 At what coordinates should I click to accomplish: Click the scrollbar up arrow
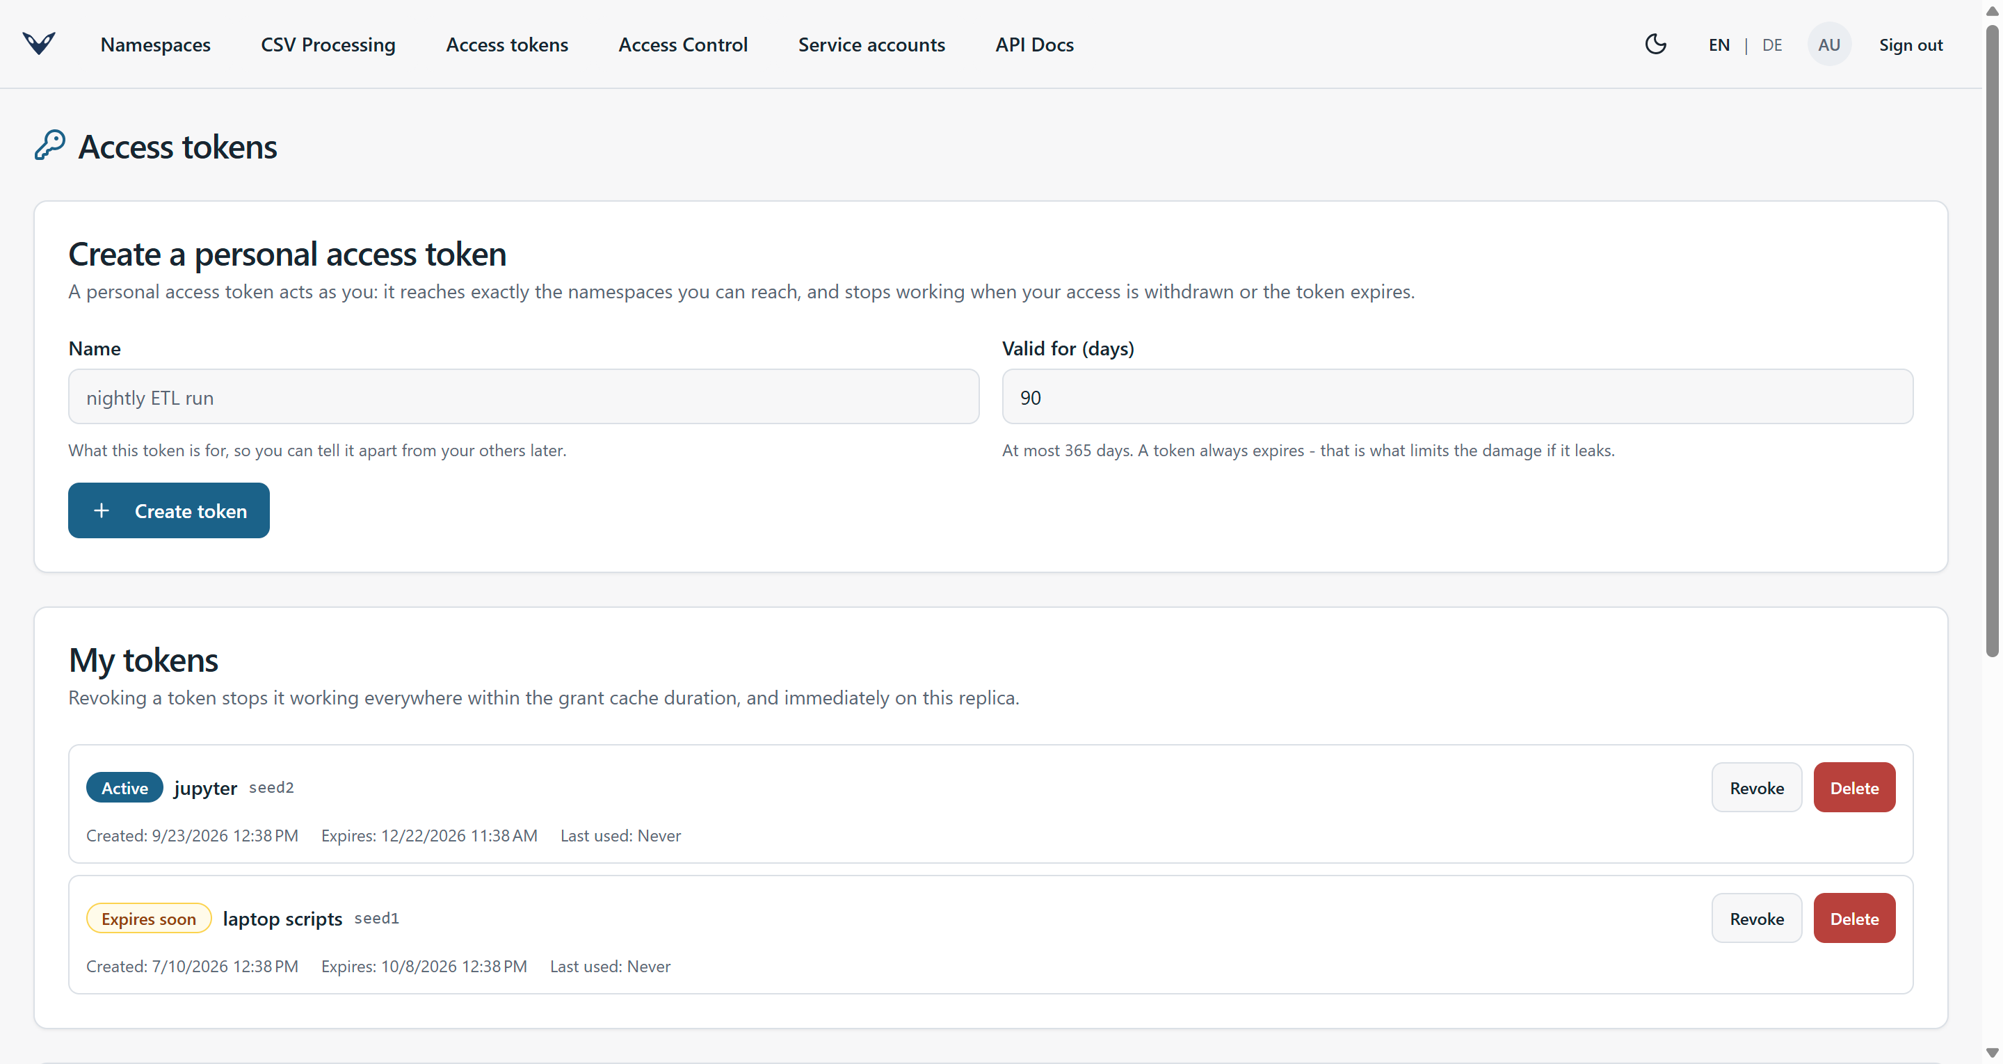[x=1992, y=10]
